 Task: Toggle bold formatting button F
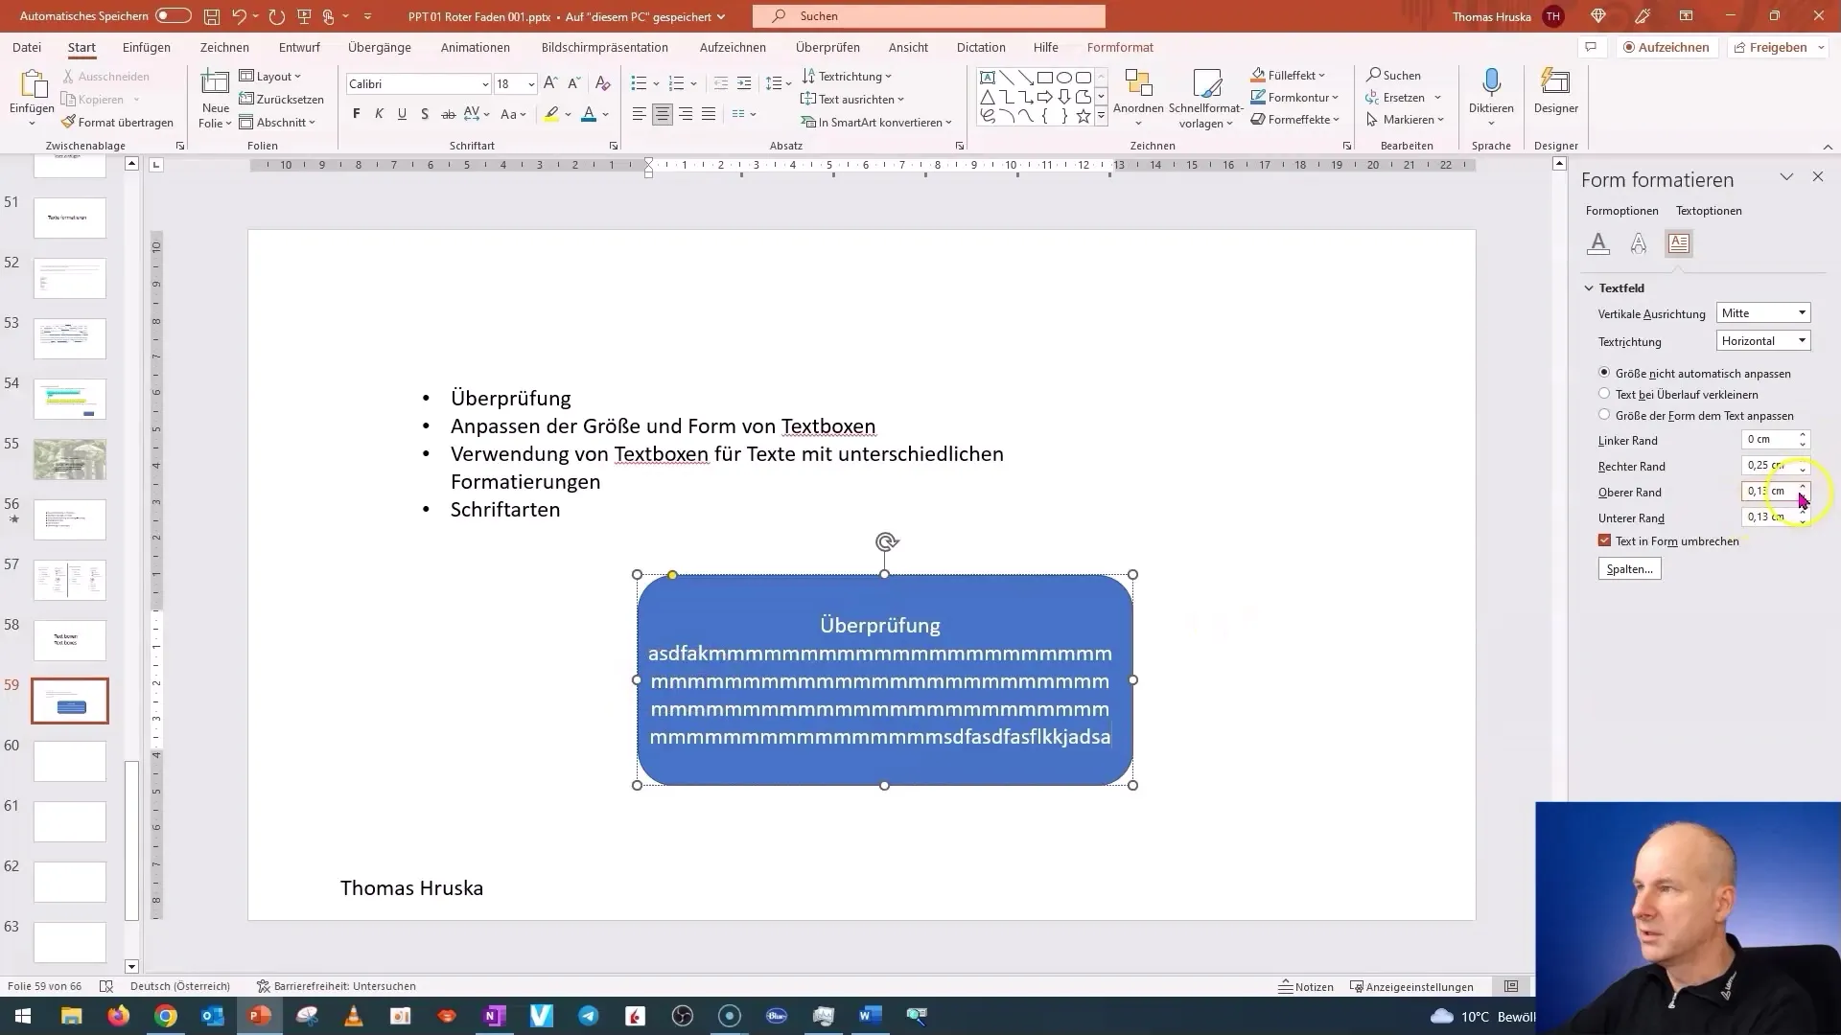pyautogui.click(x=357, y=114)
